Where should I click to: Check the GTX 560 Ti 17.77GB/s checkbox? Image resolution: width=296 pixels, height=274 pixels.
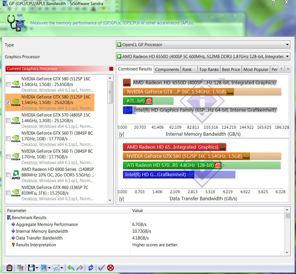[8, 139]
